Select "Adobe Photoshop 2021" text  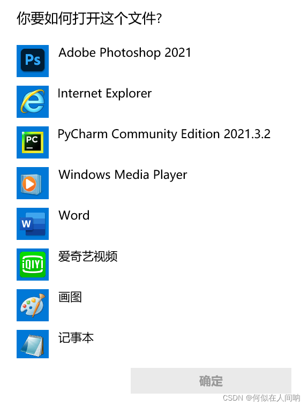[125, 53]
